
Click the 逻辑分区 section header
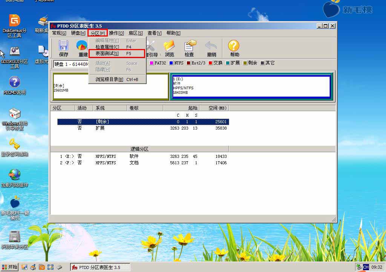click(x=139, y=149)
